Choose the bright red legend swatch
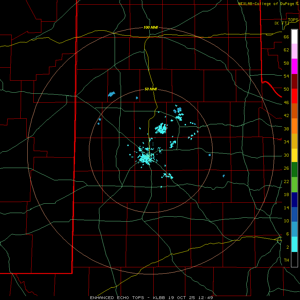The image size is (300, 300). point(294,96)
